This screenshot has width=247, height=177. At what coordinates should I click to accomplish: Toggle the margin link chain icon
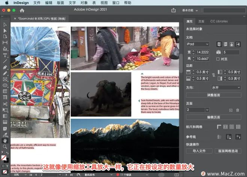pyautogui.click(x=214, y=75)
